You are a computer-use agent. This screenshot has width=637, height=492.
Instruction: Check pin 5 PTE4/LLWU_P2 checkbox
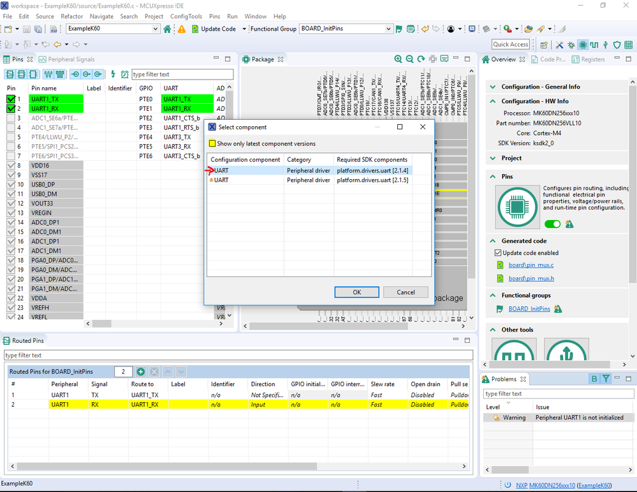11,137
